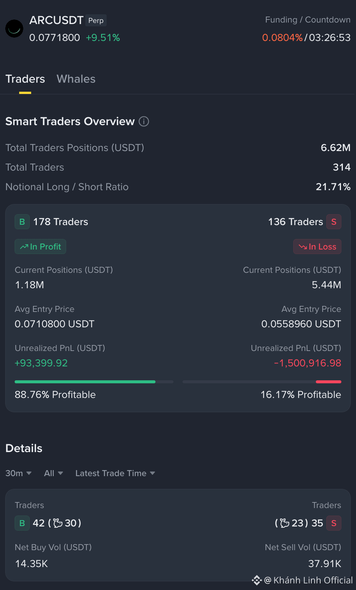Click the green B badge beside 178 Traders
The height and width of the screenshot is (590, 356).
(x=22, y=222)
